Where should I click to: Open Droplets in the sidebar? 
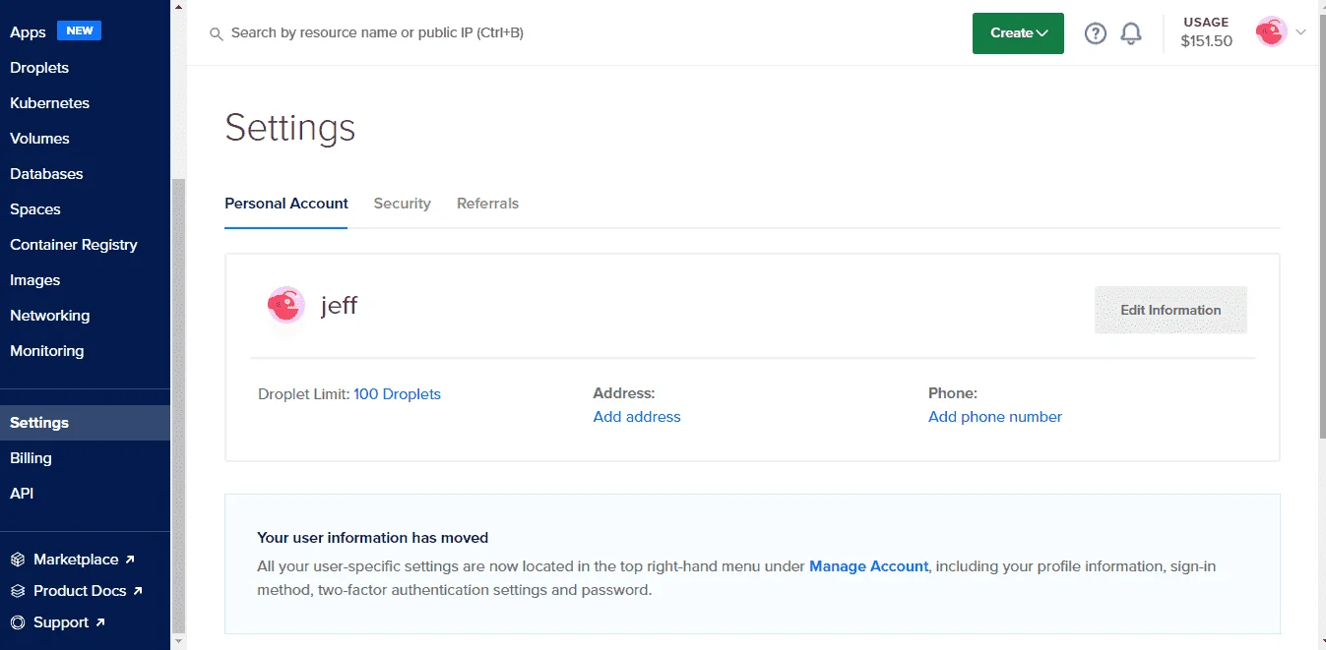(39, 68)
